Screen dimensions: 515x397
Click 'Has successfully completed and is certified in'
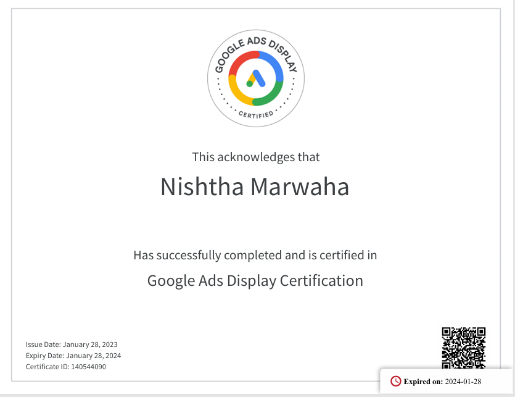point(255,255)
